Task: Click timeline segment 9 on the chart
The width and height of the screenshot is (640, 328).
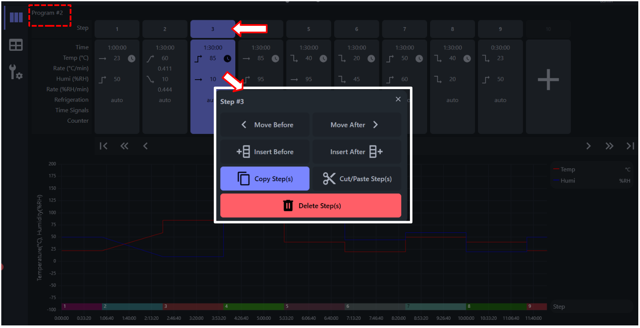Action: point(537,306)
